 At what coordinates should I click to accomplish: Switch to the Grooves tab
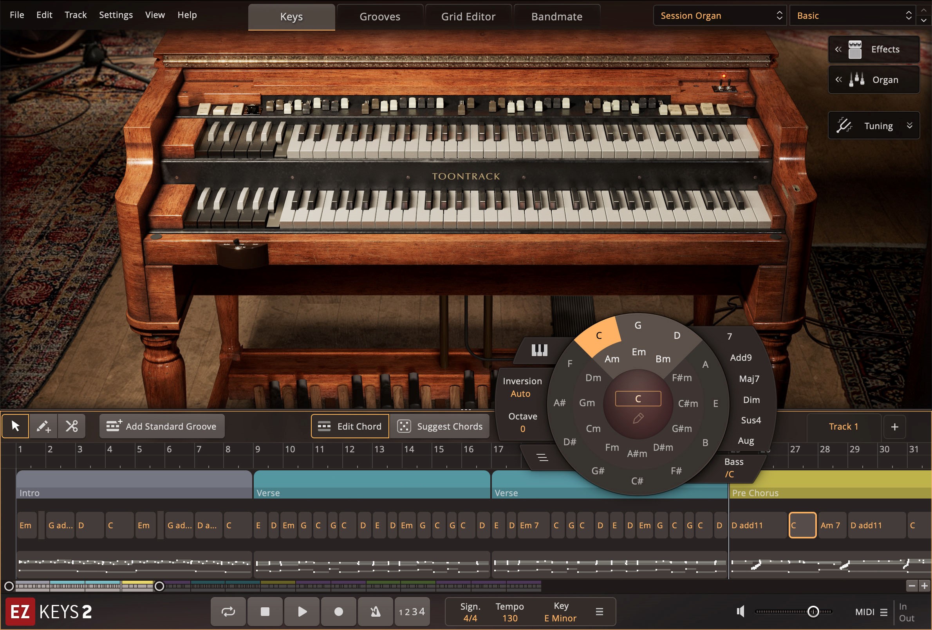click(x=379, y=16)
